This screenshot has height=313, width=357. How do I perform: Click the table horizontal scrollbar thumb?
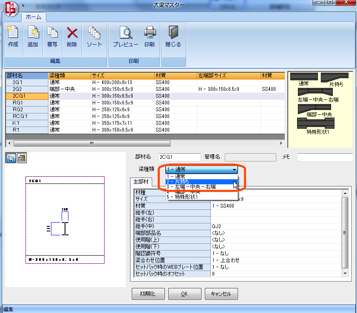(x=92, y=143)
